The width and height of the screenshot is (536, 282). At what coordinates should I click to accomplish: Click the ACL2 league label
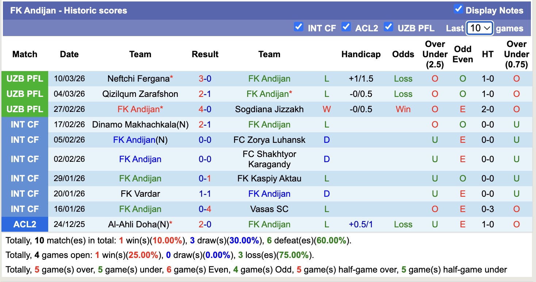point(25,224)
